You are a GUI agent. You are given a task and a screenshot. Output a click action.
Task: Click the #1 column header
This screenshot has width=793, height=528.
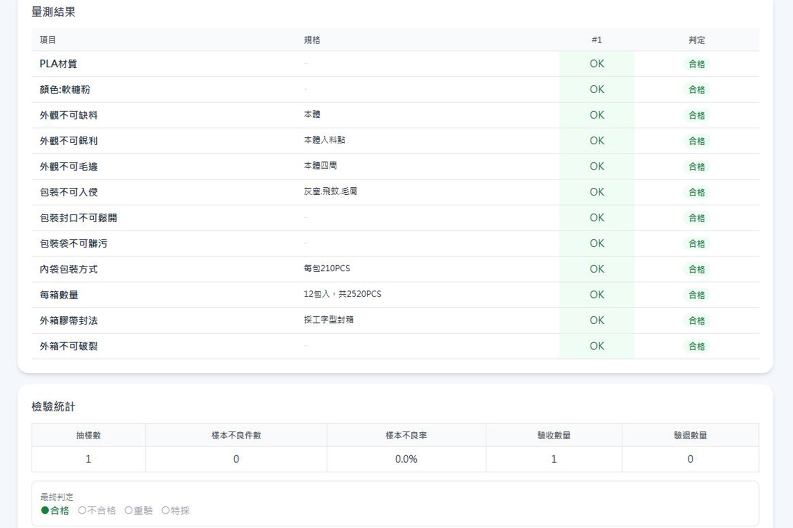597,40
